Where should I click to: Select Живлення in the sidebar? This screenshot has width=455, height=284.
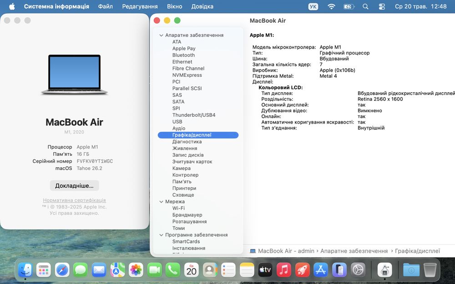pos(185,149)
